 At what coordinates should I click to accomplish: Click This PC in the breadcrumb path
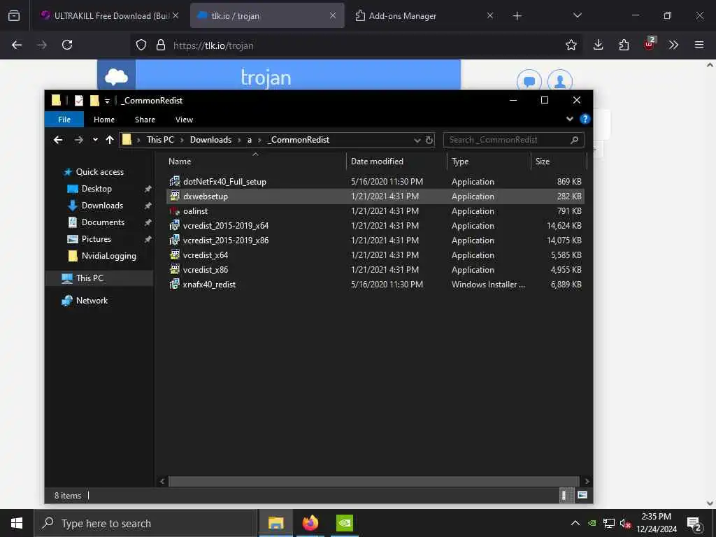[x=160, y=140]
